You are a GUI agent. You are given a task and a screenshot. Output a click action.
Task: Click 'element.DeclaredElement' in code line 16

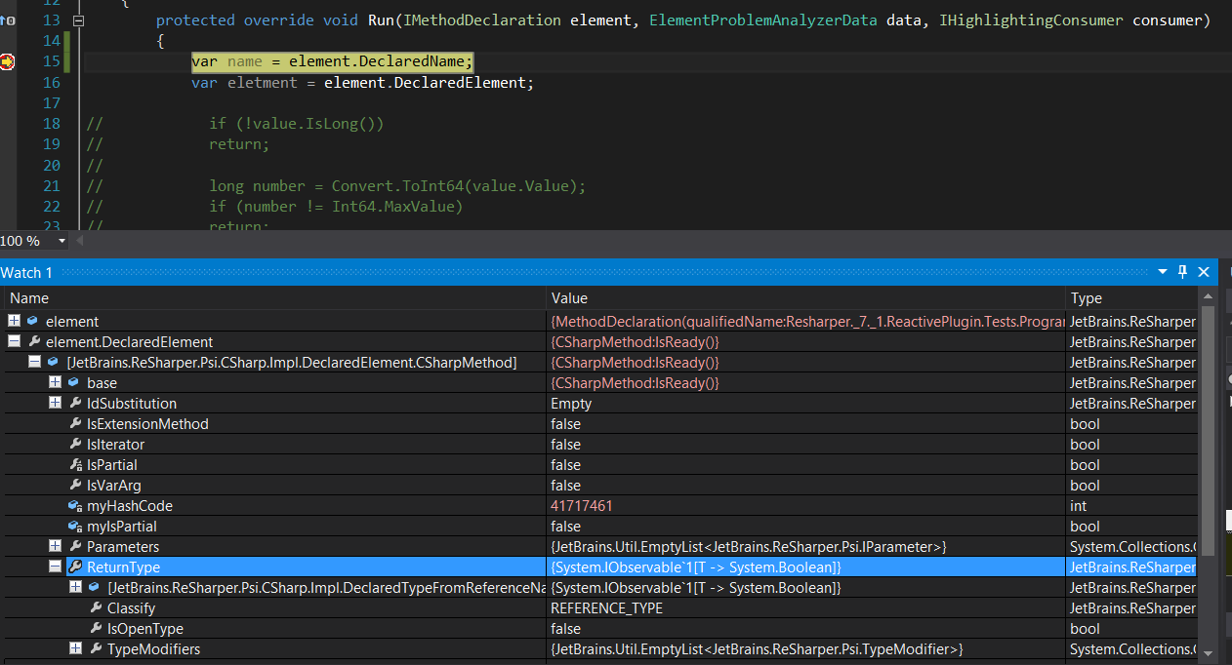pos(426,83)
